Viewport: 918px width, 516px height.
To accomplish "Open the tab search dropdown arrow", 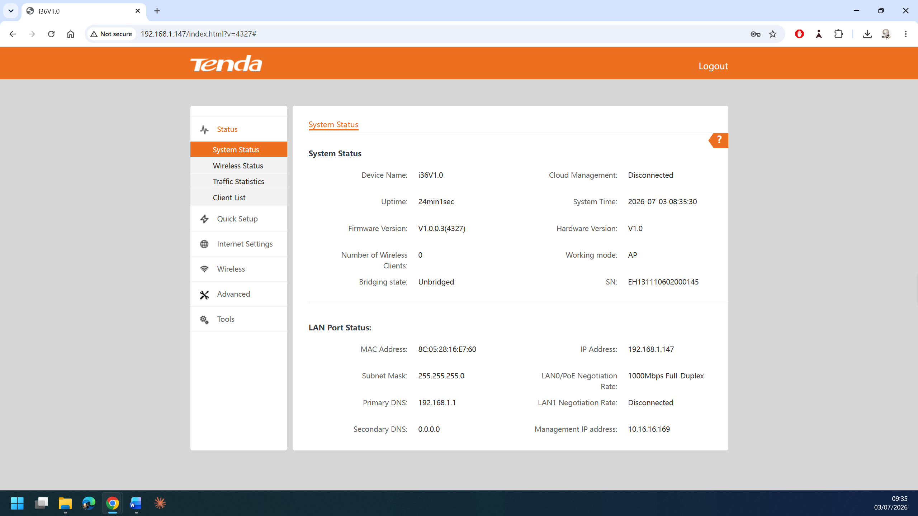I will pyautogui.click(x=11, y=11).
